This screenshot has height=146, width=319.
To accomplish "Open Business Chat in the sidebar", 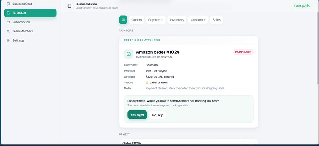I will 30,4.
